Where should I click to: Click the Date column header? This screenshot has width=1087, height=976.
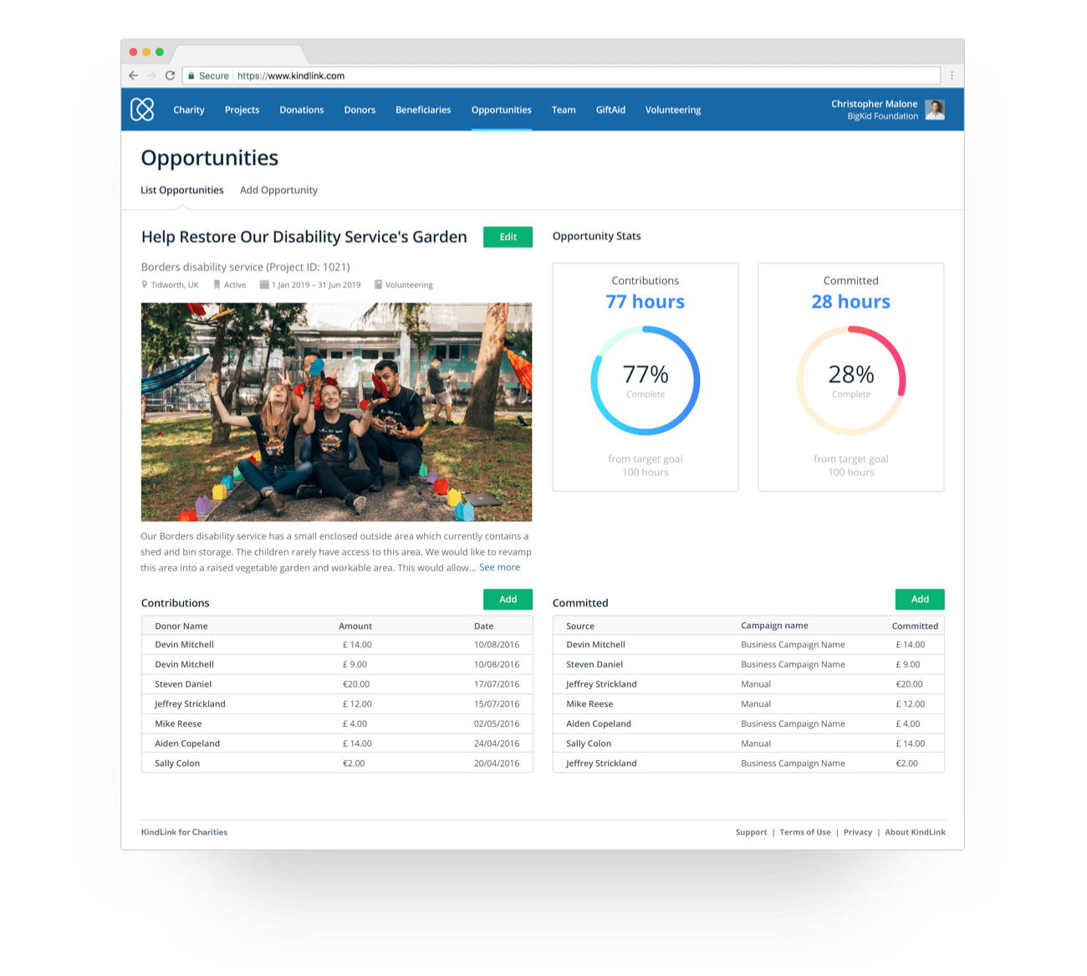tap(483, 626)
